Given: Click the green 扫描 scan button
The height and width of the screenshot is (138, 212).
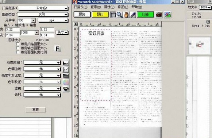Looking at the screenshot, I should 146,15.
